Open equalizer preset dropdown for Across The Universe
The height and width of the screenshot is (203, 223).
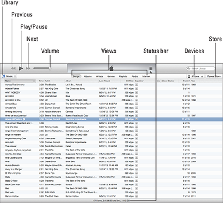[136, 85]
